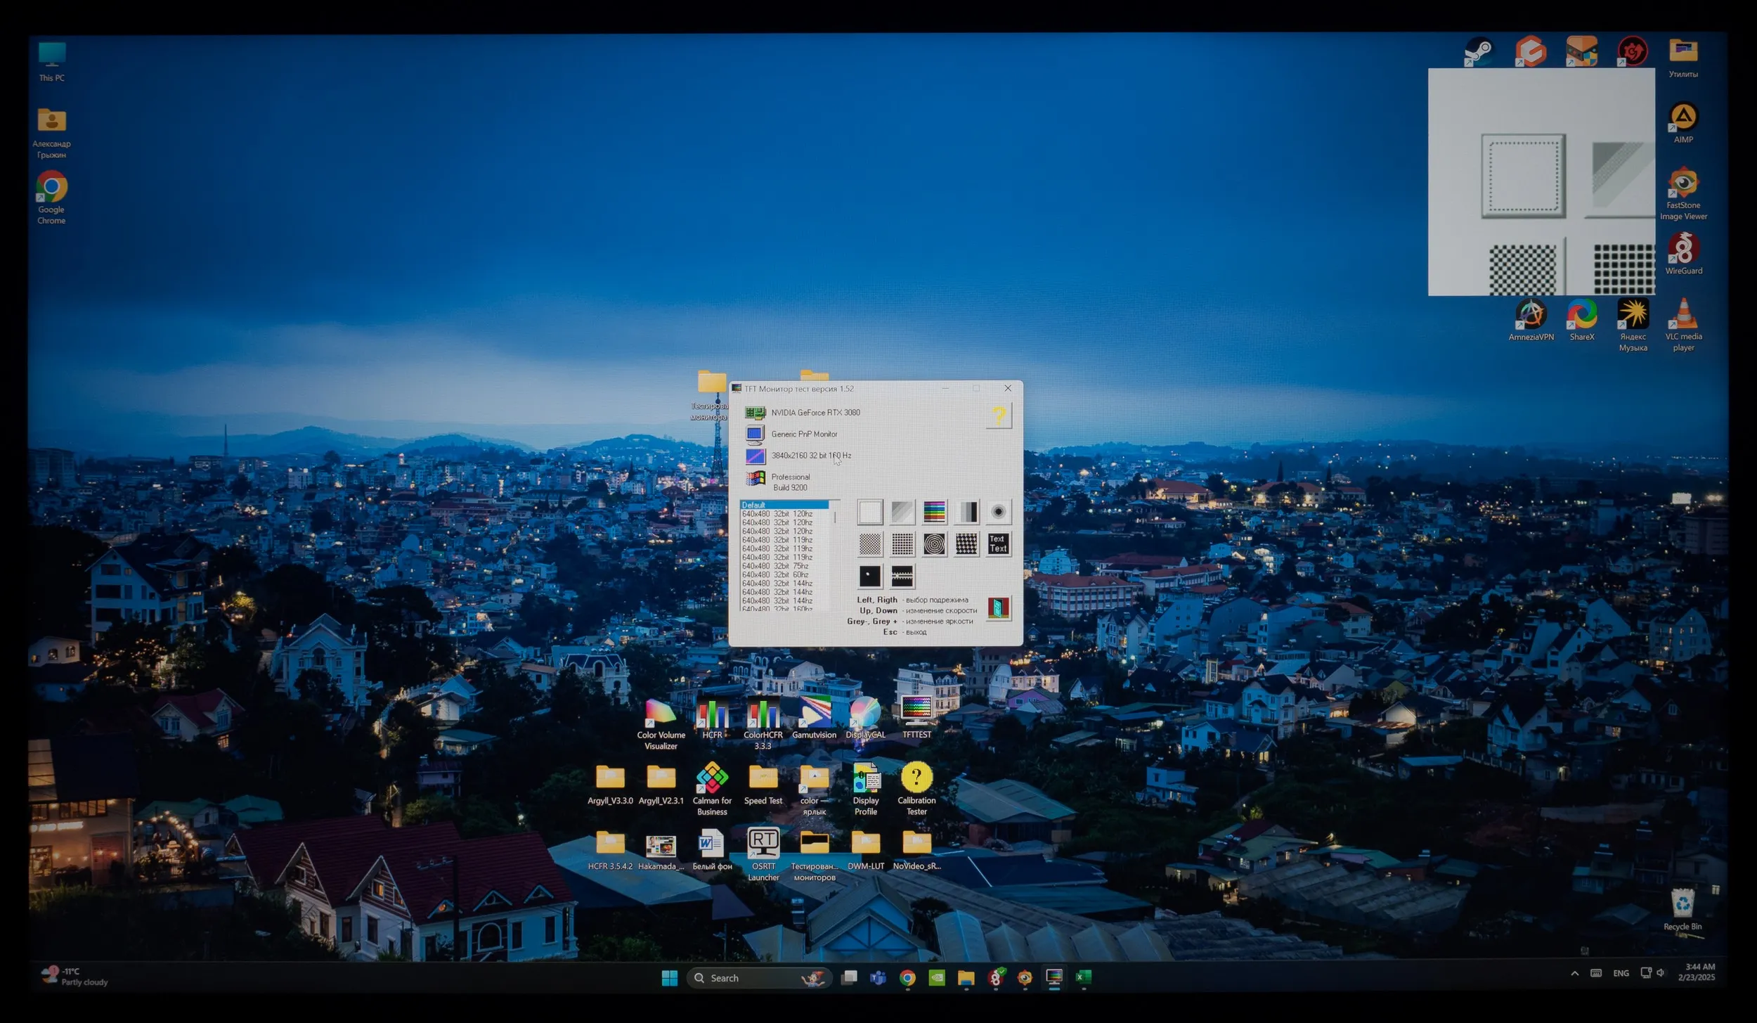This screenshot has height=1023, width=1757.
Task: Choose 640x480 32bit 75hz mode
Action: pos(775,566)
